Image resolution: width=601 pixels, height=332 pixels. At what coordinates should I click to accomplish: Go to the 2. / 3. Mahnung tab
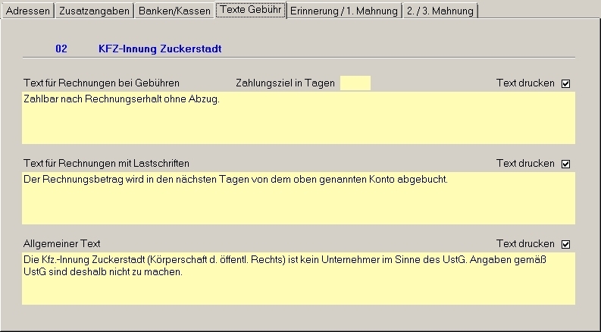tap(440, 11)
